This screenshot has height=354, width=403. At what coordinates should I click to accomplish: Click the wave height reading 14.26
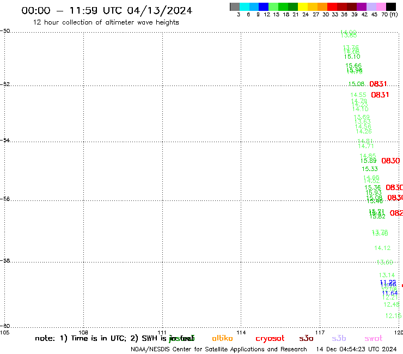coord(364,131)
